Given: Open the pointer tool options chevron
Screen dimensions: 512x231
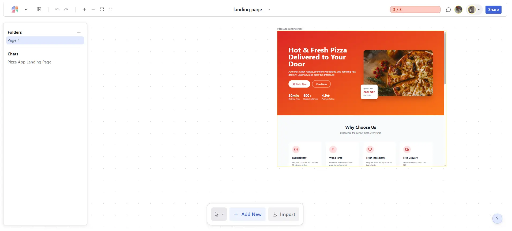Looking at the screenshot, I should point(223,214).
